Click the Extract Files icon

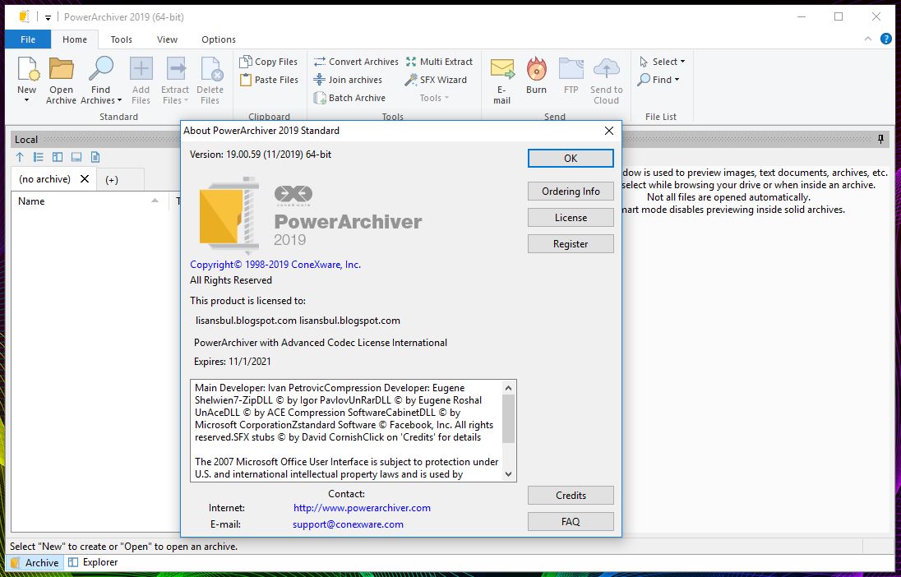(x=175, y=69)
